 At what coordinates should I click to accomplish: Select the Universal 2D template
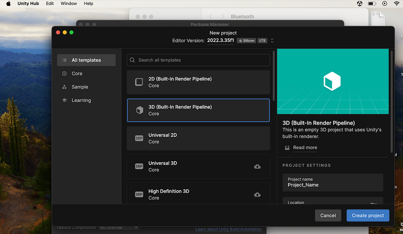click(198, 138)
